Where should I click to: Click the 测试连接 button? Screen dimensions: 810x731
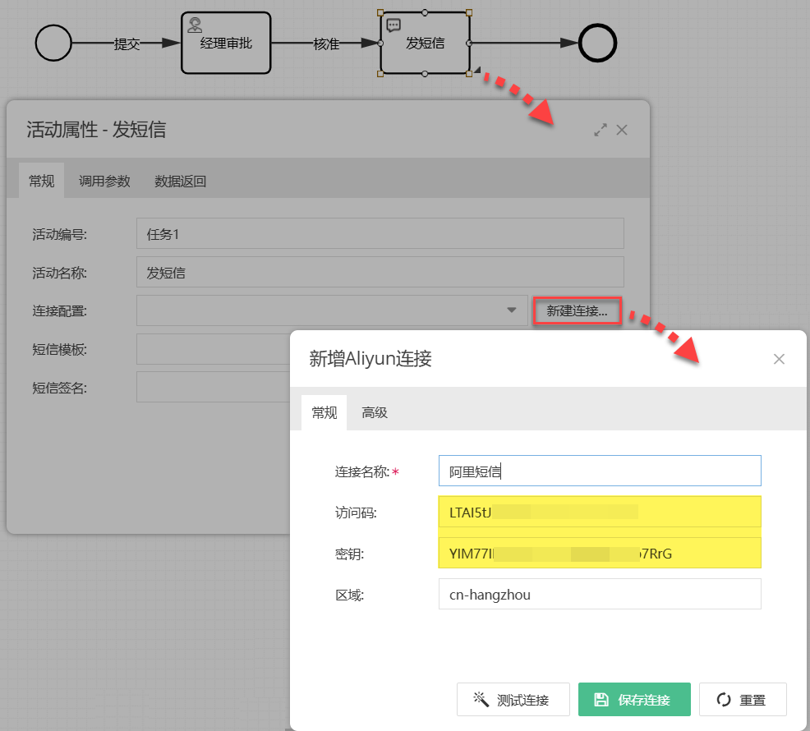[x=513, y=699]
